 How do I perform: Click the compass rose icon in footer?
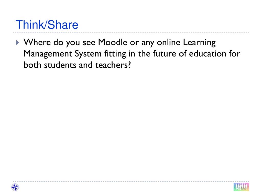[15, 187]
